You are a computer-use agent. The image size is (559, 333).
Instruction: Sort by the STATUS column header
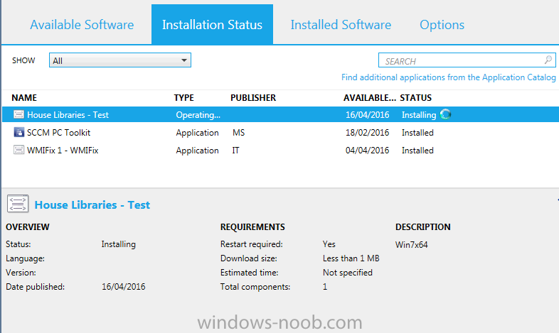(x=415, y=97)
